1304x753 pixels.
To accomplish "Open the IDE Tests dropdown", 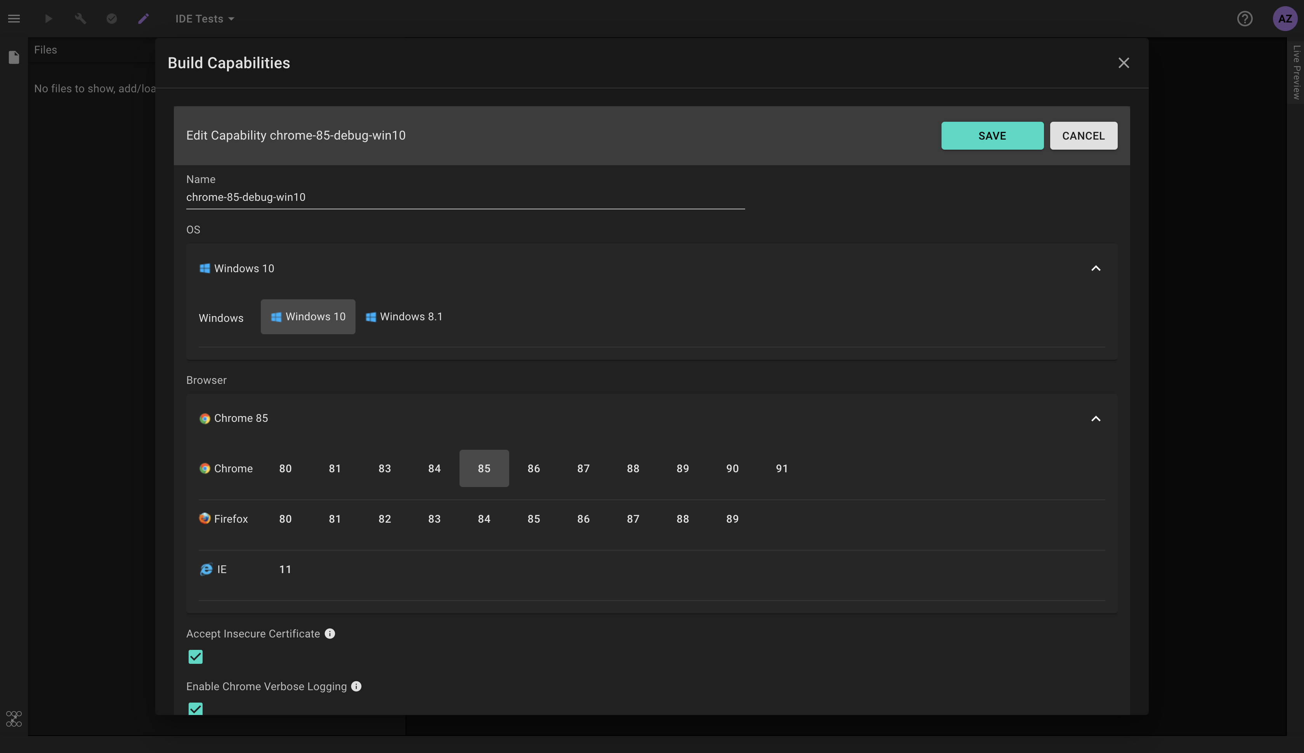I will [205, 19].
